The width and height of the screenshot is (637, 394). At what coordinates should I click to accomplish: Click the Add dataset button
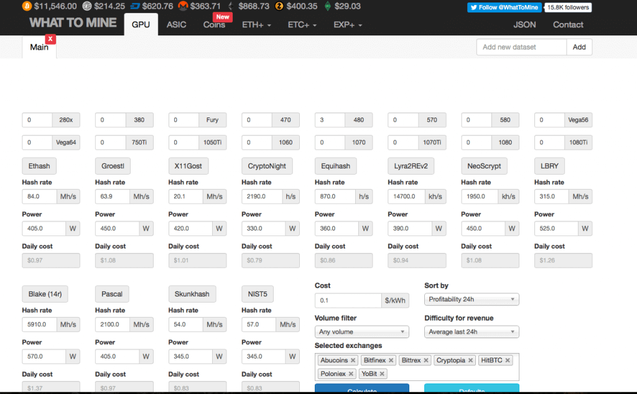tap(579, 47)
